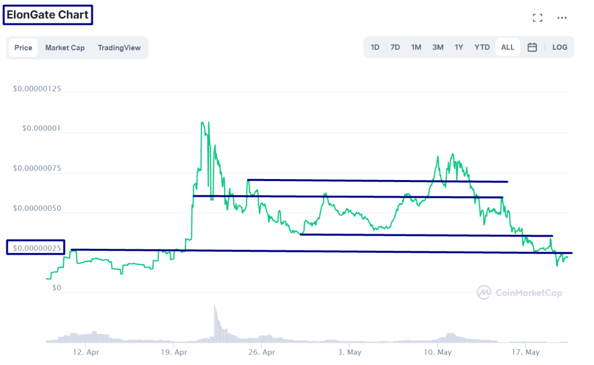
Task: Open the calendar date range picker
Action: (x=532, y=47)
